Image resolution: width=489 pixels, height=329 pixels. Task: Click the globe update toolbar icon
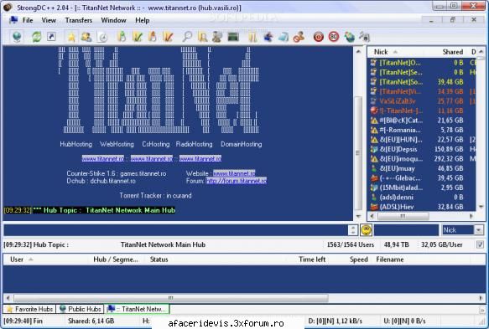(349, 37)
